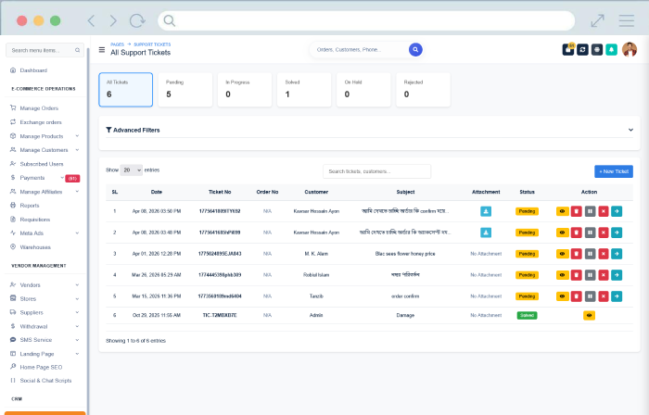
Task: Click the blue search icon in header
Action: [x=415, y=49]
